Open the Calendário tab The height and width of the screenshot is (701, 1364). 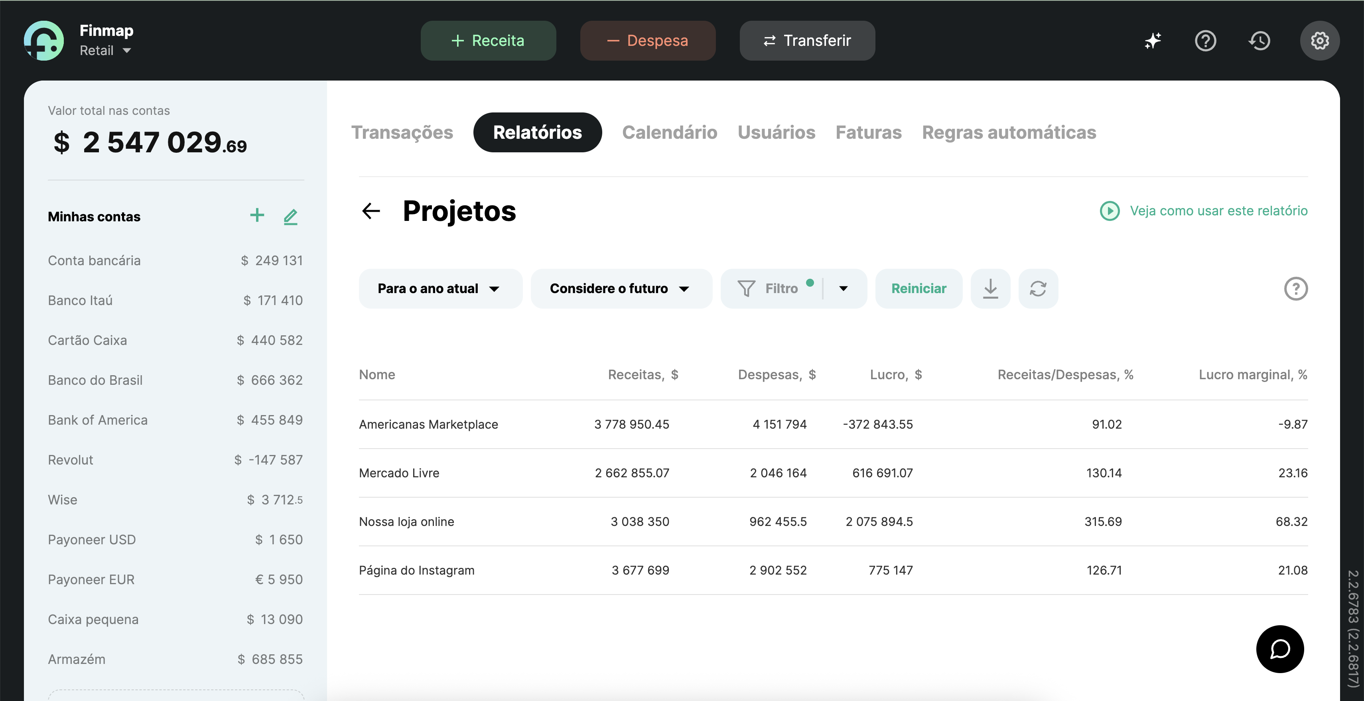click(670, 132)
